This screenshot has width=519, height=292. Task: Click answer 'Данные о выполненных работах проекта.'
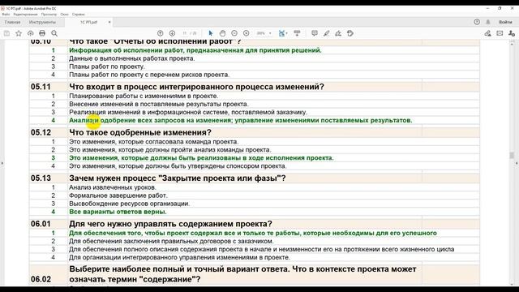pyautogui.click(x=131, y=58)
